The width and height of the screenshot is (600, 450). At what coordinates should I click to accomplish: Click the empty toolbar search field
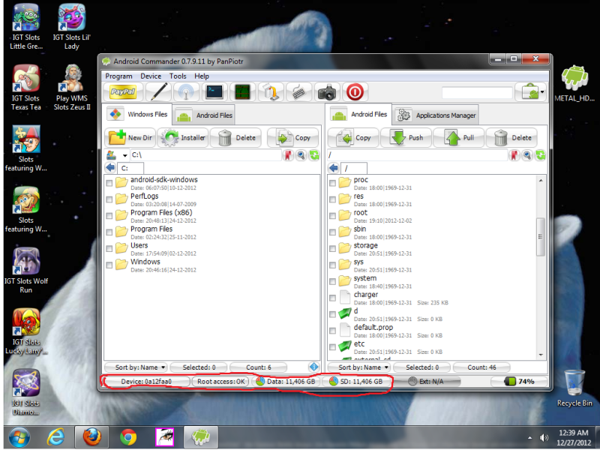(x=477, y=92)
